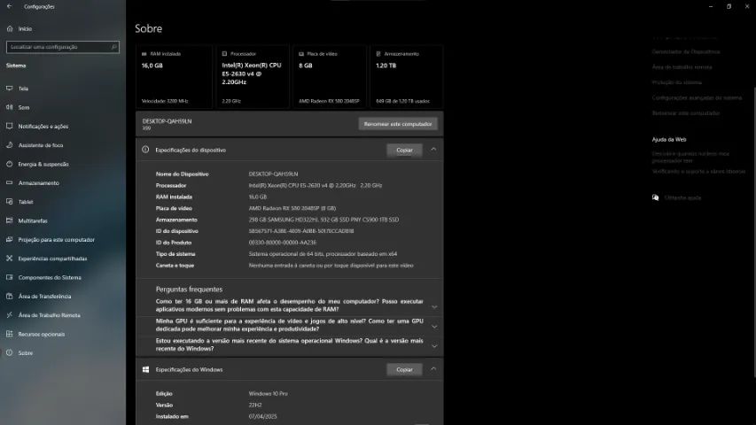Click the notification icon beside Notificações e ações
Screen dimensions: 756x425
(9, 126)
